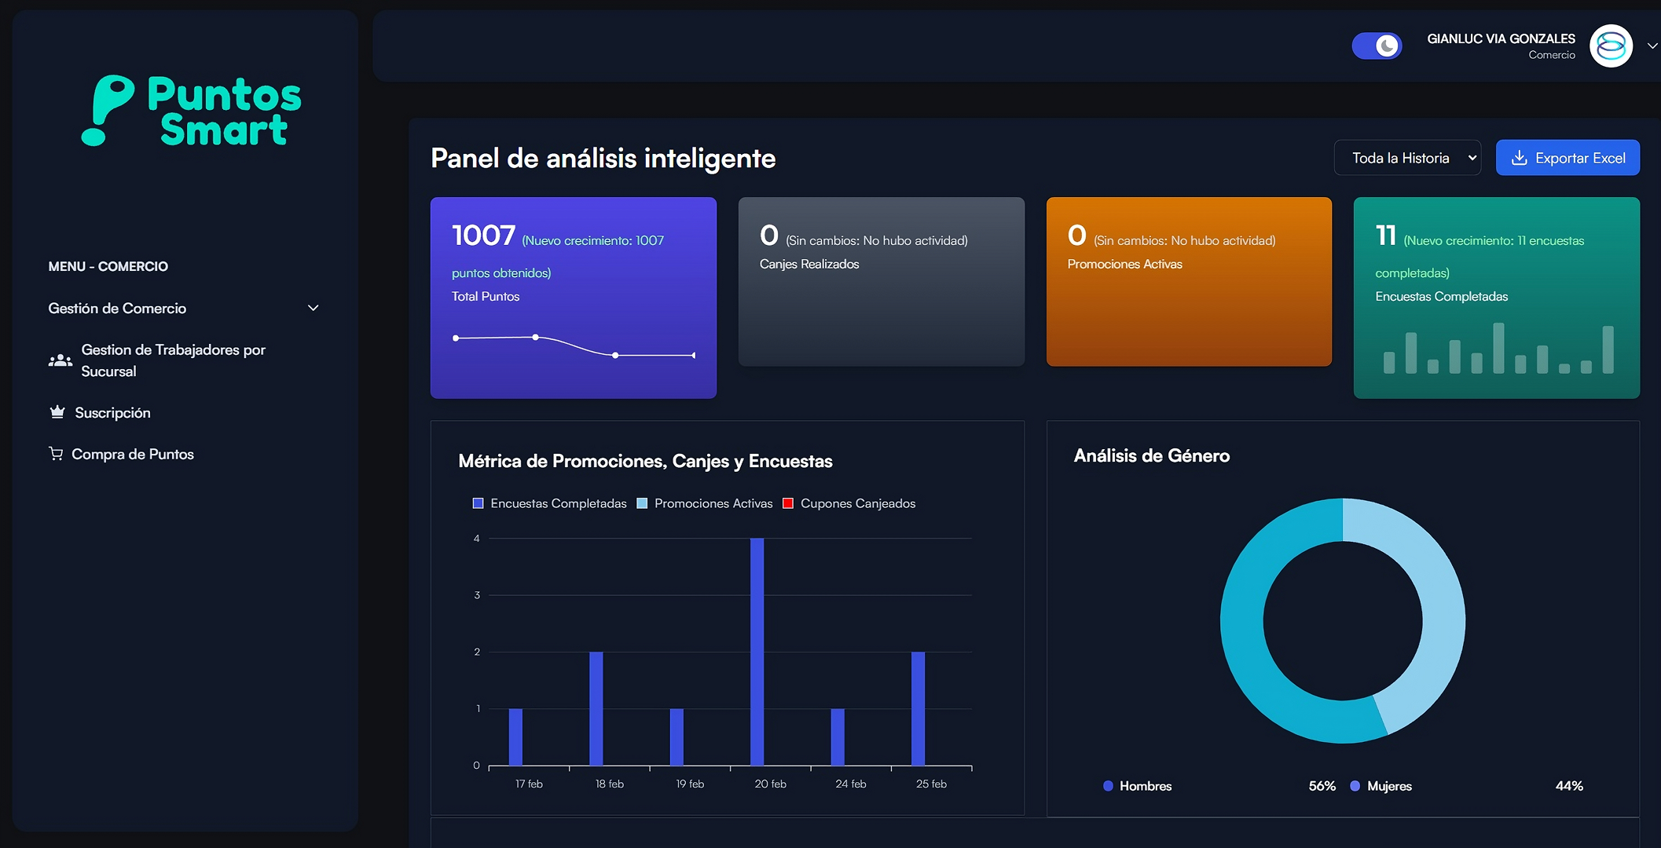This screenshot has width=1661, height=848.
Task: Select Suscripción in the sidebar menu
Action: pos(112,411)
